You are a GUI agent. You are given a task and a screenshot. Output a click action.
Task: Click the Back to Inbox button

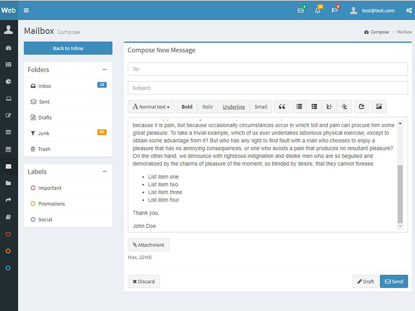(x=68, y=48)
